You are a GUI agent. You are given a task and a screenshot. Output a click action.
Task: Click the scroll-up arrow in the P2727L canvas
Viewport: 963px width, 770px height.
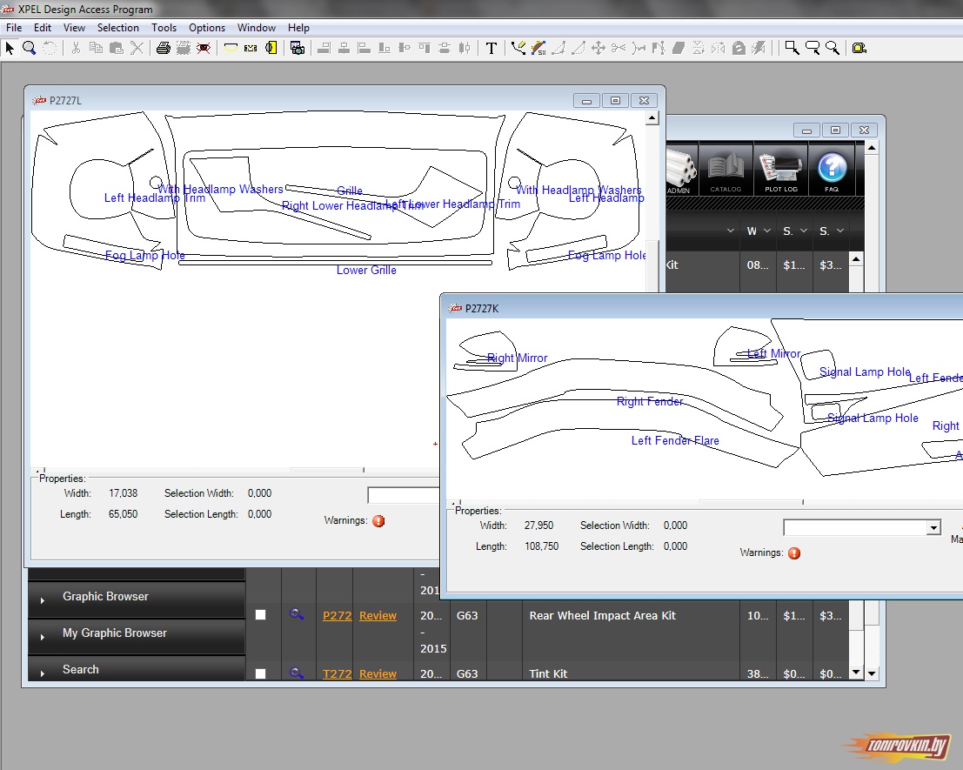point(652,118)
